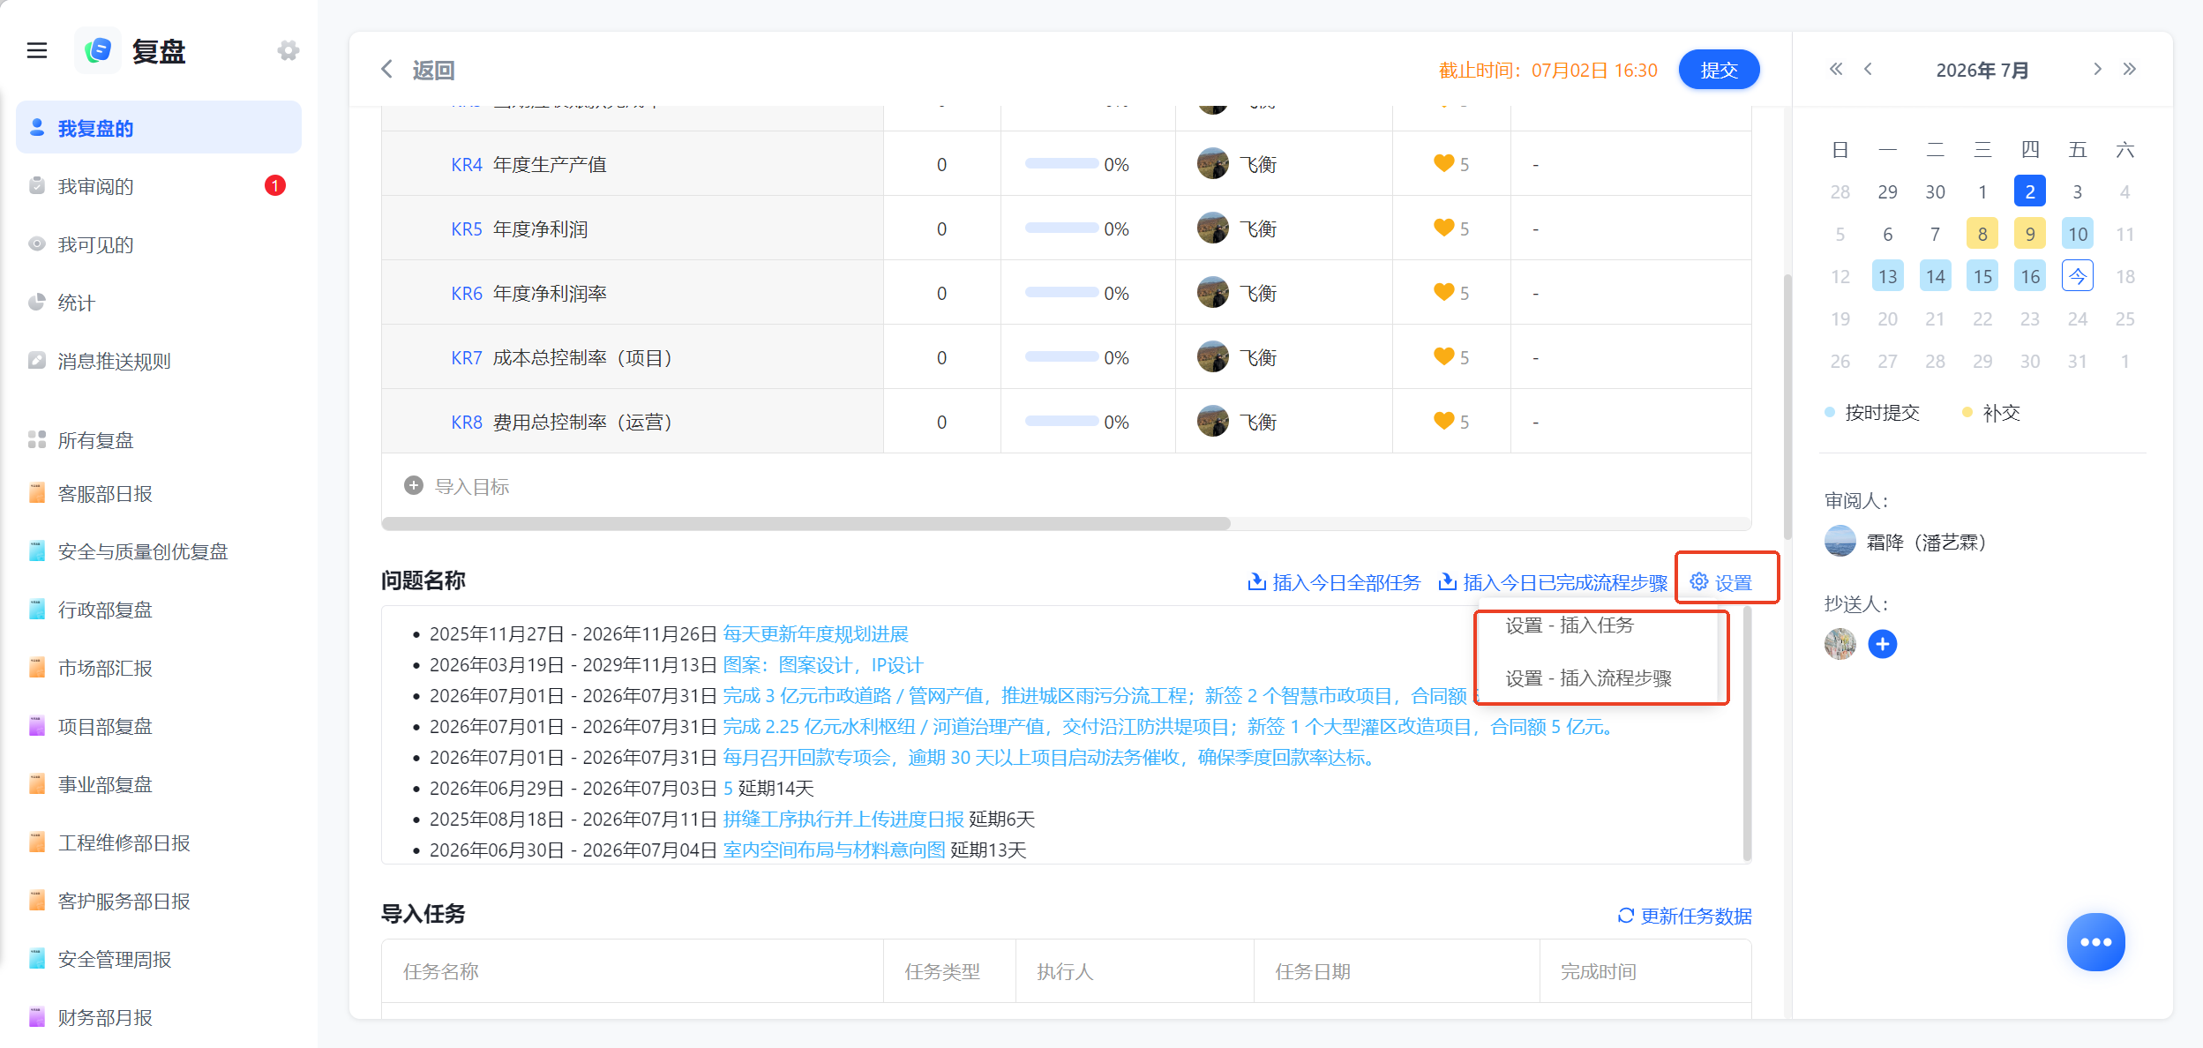Image resolution: width=2203 pixels, height=1048 pixels.
Task: Open the settings gear beside 复盘 title
Action: pos(288,51)
